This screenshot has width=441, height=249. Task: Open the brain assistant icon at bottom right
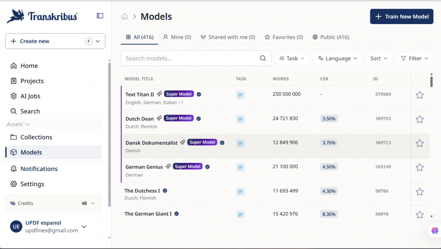435,230
